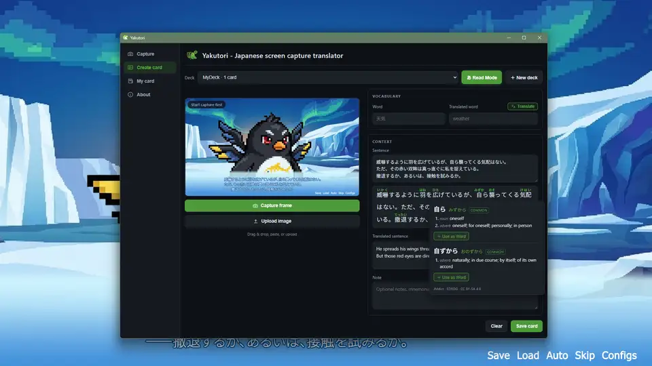The width and height of the screenshot is (652, 366).
Task: Click the book icon beside My card
Action: click(x=130, y=81)
